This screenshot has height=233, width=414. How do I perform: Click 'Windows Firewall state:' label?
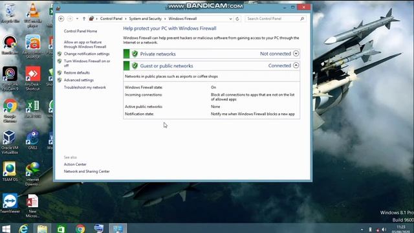144,87
